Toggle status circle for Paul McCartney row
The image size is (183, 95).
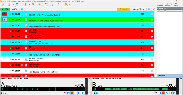coord(152,59)
